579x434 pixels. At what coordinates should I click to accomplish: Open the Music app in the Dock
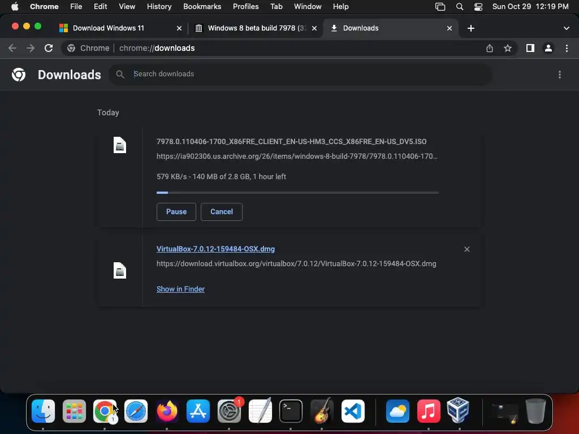point(429,411)
